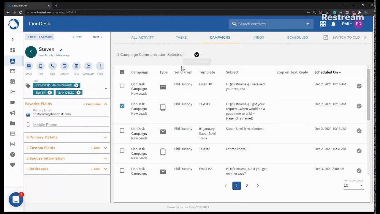Toggle the select-all checkbox in table header
This screenshot has height=214, width=380.
pos(122,72)
